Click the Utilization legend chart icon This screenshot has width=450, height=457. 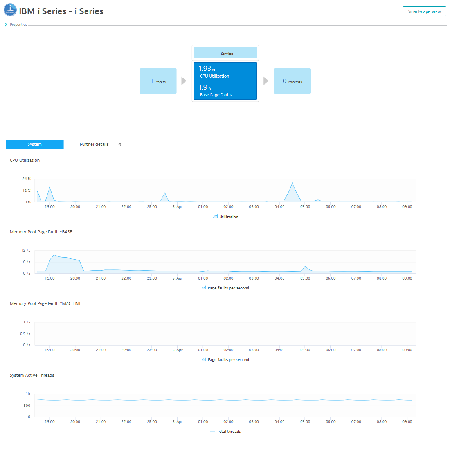coord(216,216)
